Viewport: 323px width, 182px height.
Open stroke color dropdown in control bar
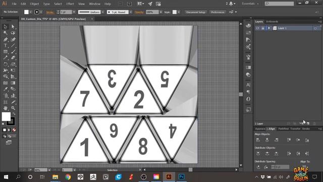click(x=41, y=12)
